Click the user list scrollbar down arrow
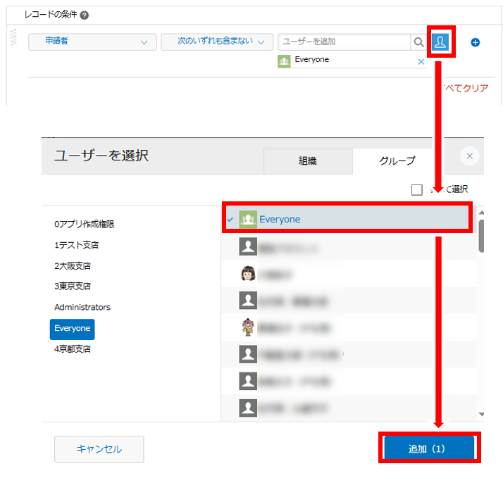The height and width of the screenshot is (478, 503). point(481,415)
